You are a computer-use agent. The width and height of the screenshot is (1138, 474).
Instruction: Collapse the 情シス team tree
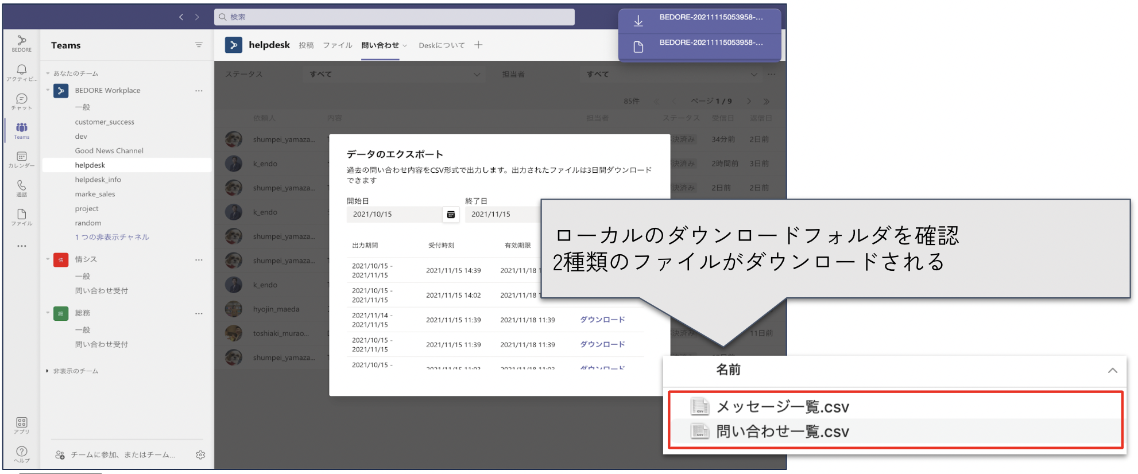point(48,259)
